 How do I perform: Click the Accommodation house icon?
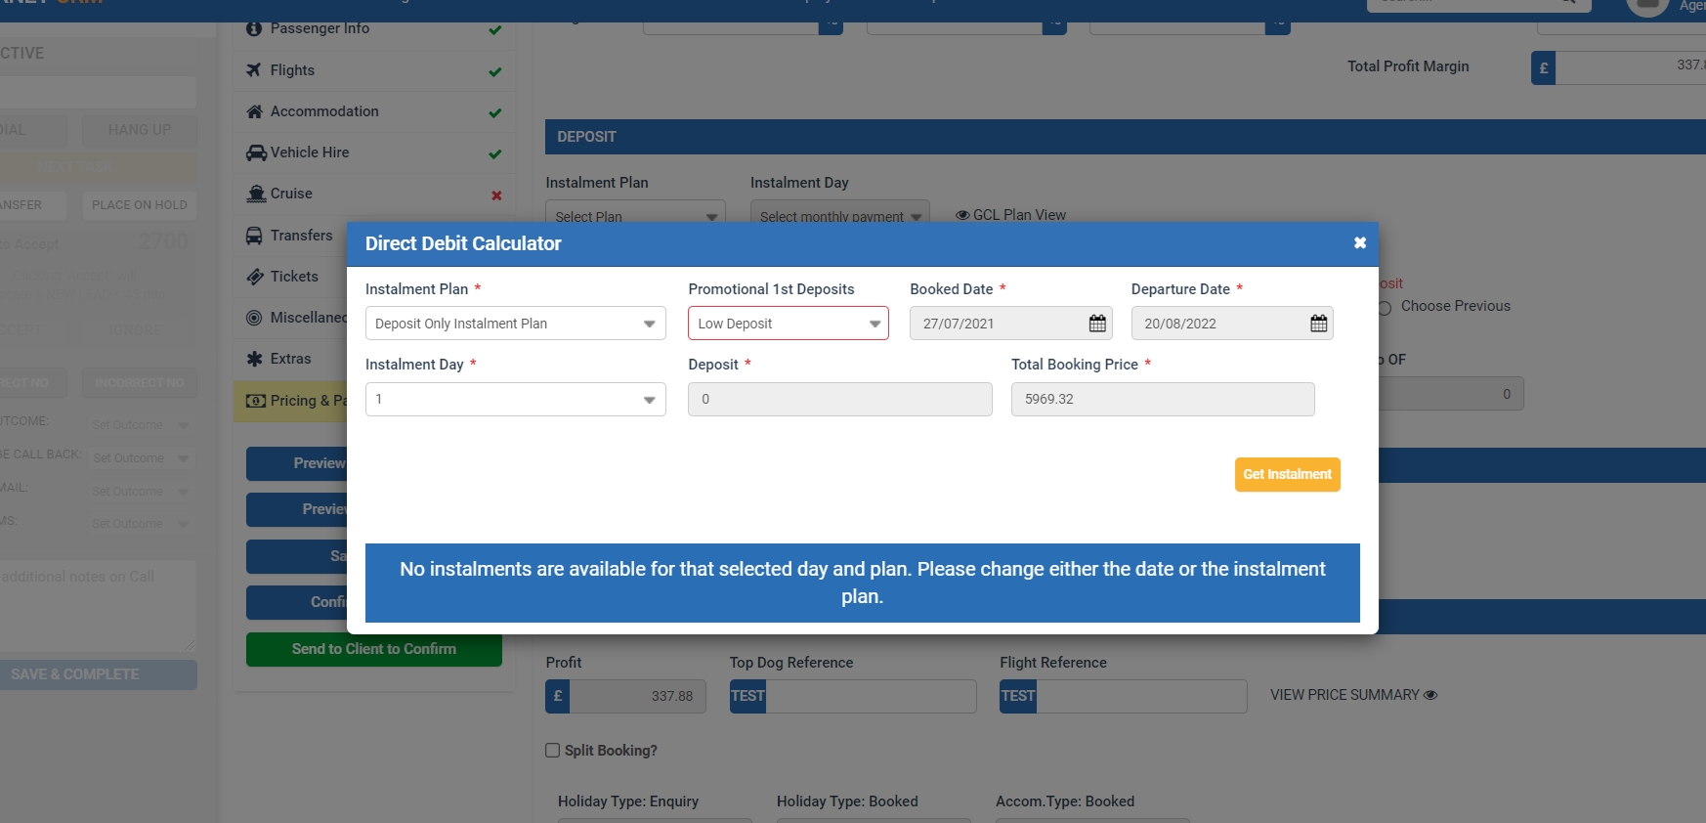[x=254, y=111]
